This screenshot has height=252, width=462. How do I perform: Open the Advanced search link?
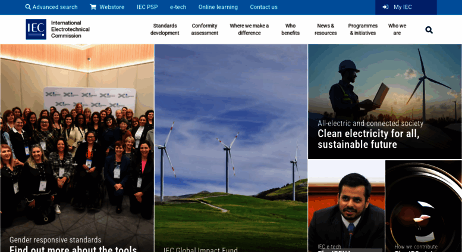point(52,7)
